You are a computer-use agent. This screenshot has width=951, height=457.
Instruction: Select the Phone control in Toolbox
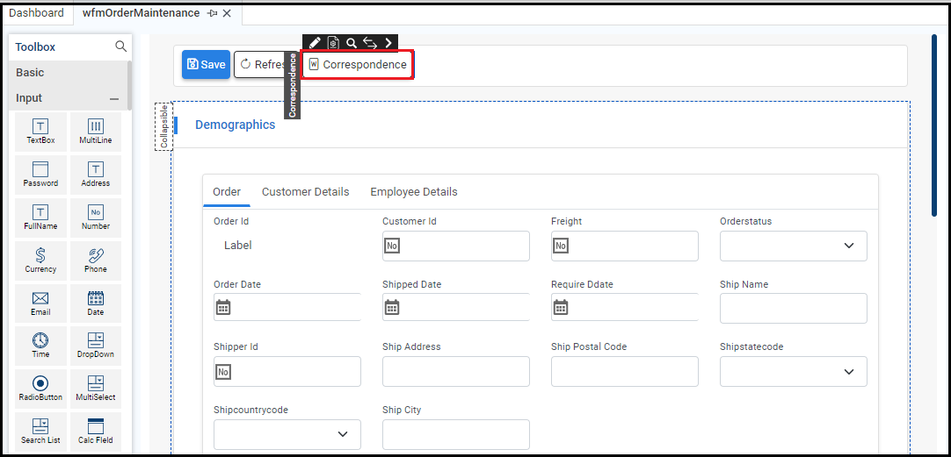(x=96, y=261)
